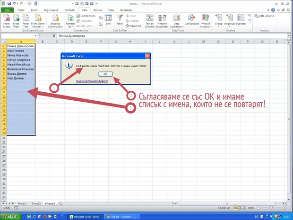Switch to the Sheet1 worksheet tab
Image resolution: width=293 pixels, height=220 pixels.
coord(23,203)
